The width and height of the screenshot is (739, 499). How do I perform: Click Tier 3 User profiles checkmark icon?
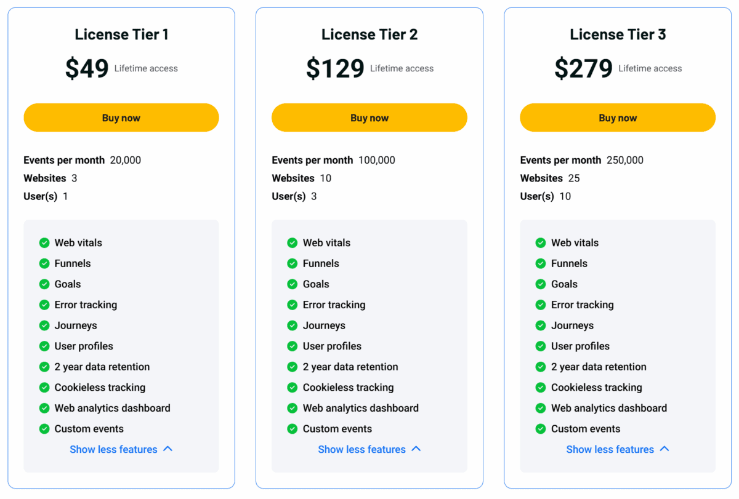[541, 346]
